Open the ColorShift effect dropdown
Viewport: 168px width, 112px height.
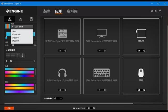(x=22, y=27)
